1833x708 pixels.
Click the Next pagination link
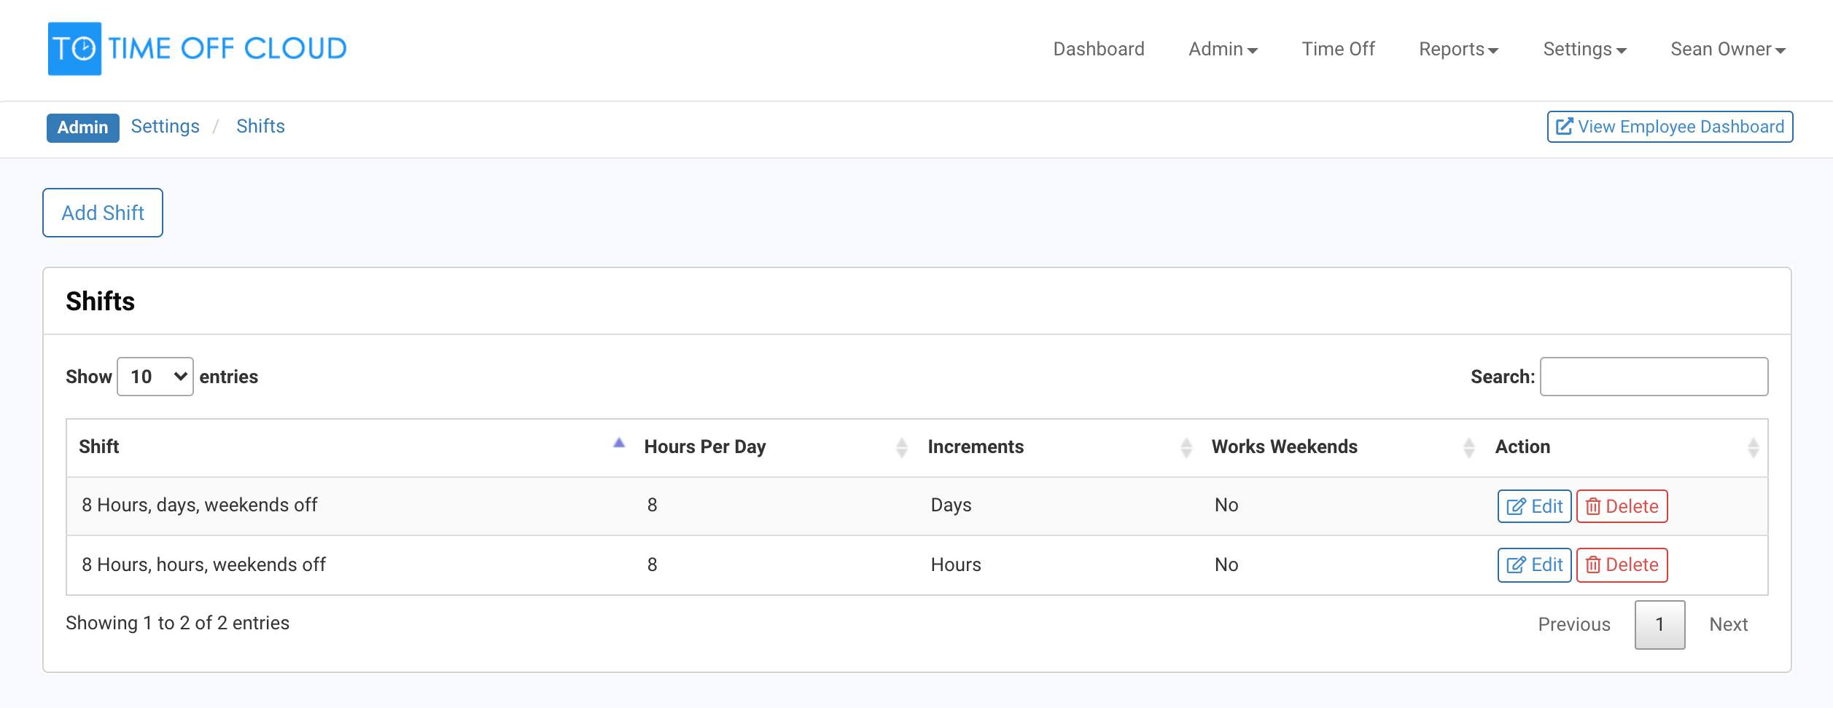[x=1728, y=624]
